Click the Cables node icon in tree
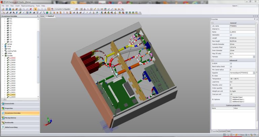 coord(6,53)
